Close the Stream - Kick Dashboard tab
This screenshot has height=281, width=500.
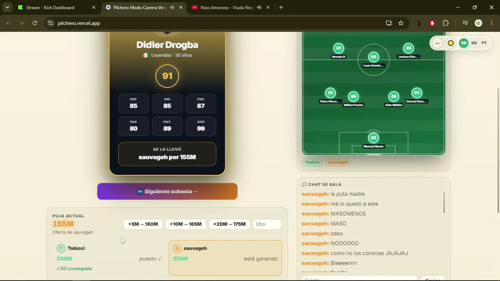pyautogui.click(x=94, y=7)
